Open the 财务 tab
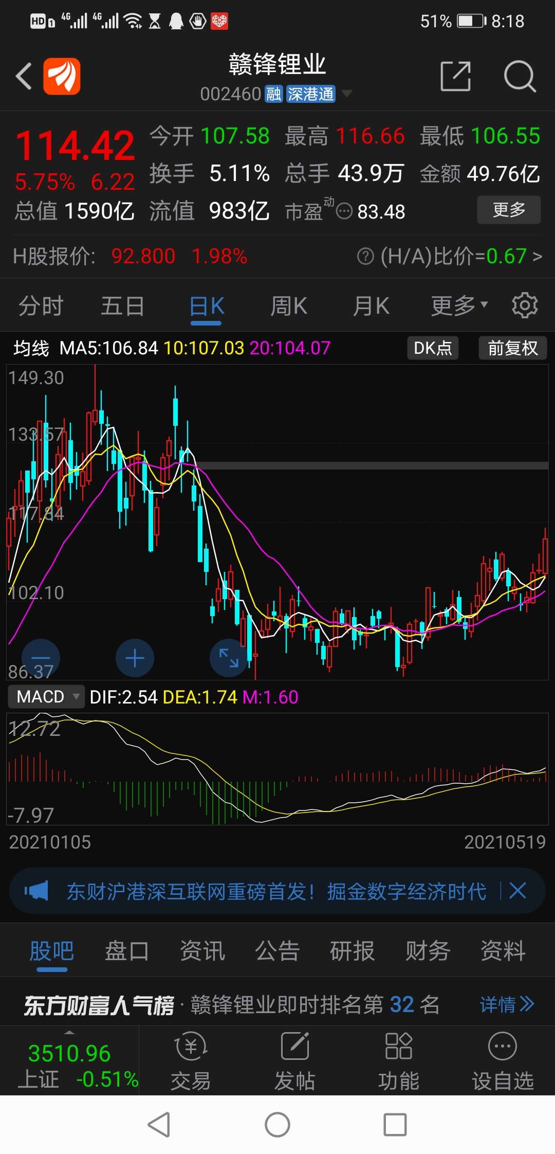This screenshot has width=555, height=1154. [x=428, y=951]
